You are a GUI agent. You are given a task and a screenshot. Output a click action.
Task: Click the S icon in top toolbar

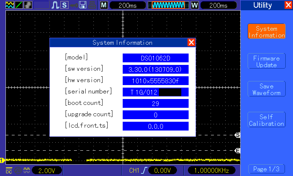coord(64,5)
